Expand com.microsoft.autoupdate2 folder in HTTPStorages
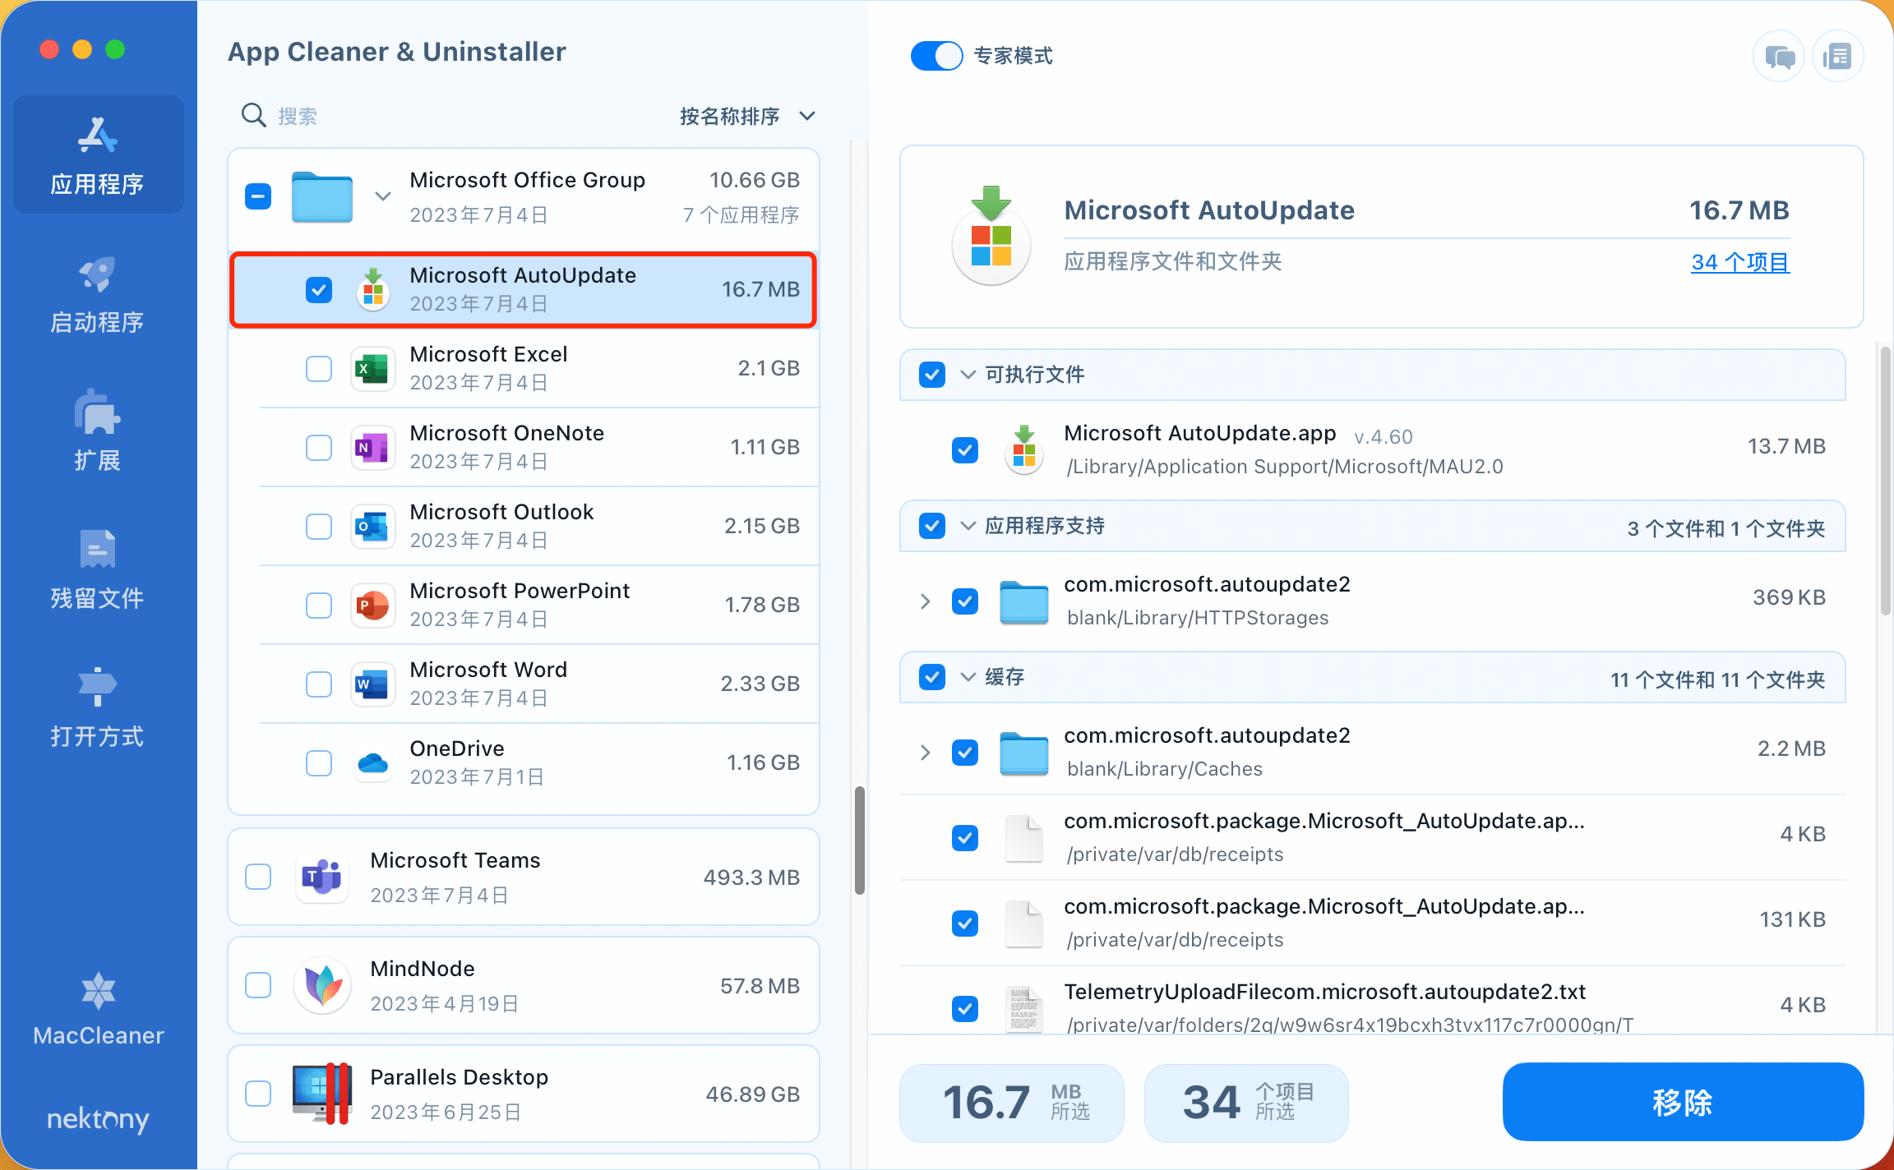This screenshot has width=1894, height=1170. click(926, 601)
